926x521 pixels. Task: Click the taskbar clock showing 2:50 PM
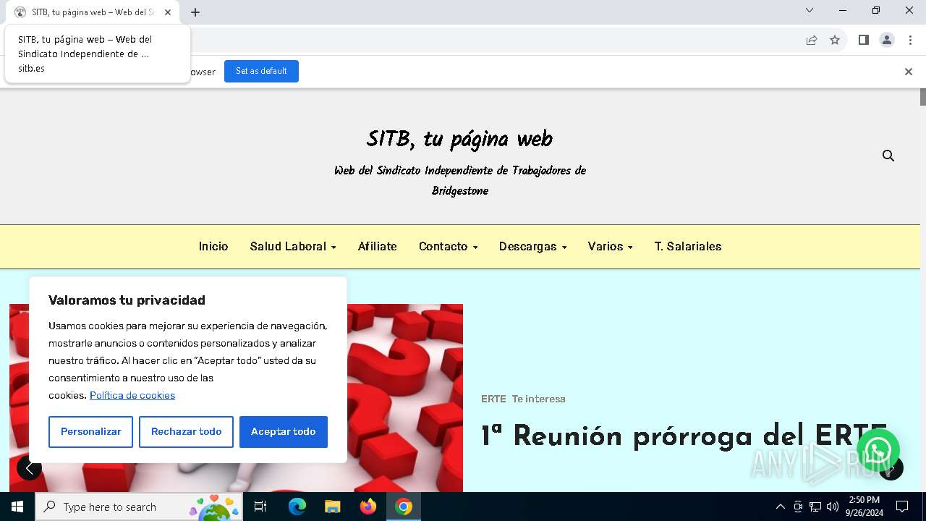pyautogui.click(x=865, y=507)
